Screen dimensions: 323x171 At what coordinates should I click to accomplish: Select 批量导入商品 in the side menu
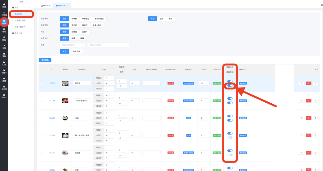22,20
